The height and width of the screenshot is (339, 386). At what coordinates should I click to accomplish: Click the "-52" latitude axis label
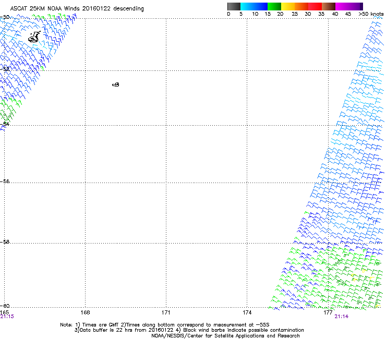pos(5,69)
